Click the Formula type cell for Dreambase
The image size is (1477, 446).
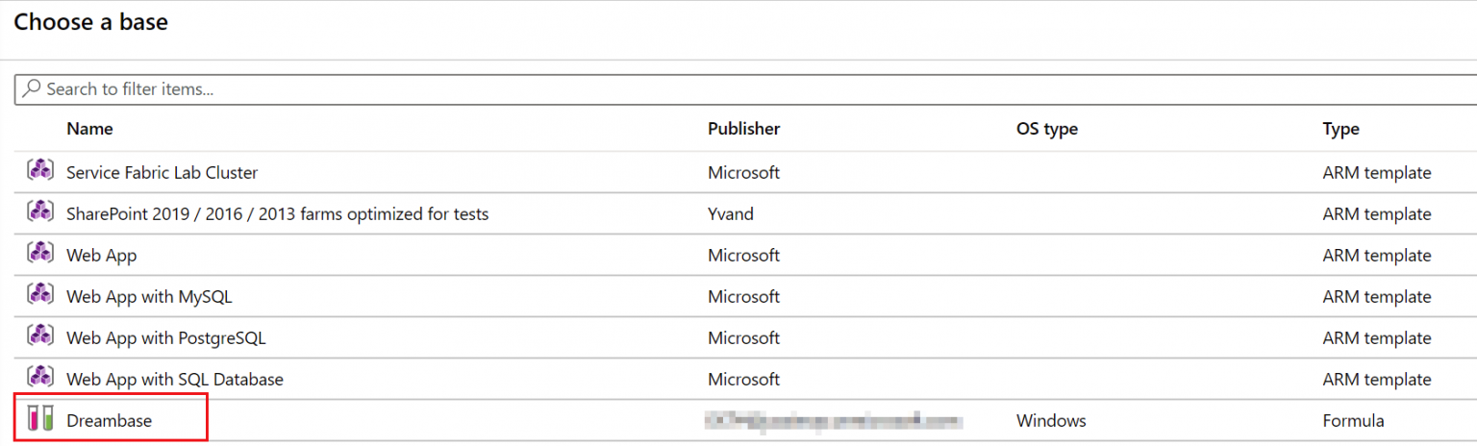pos(1353,421)
